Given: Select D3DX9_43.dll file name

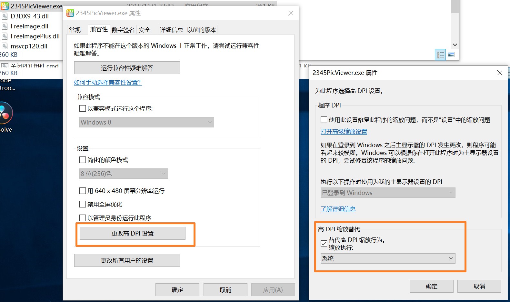Looking at the screenshot, I should point(30,16).
